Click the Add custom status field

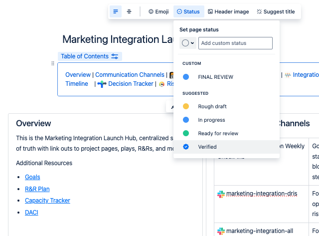coord(235,43)
